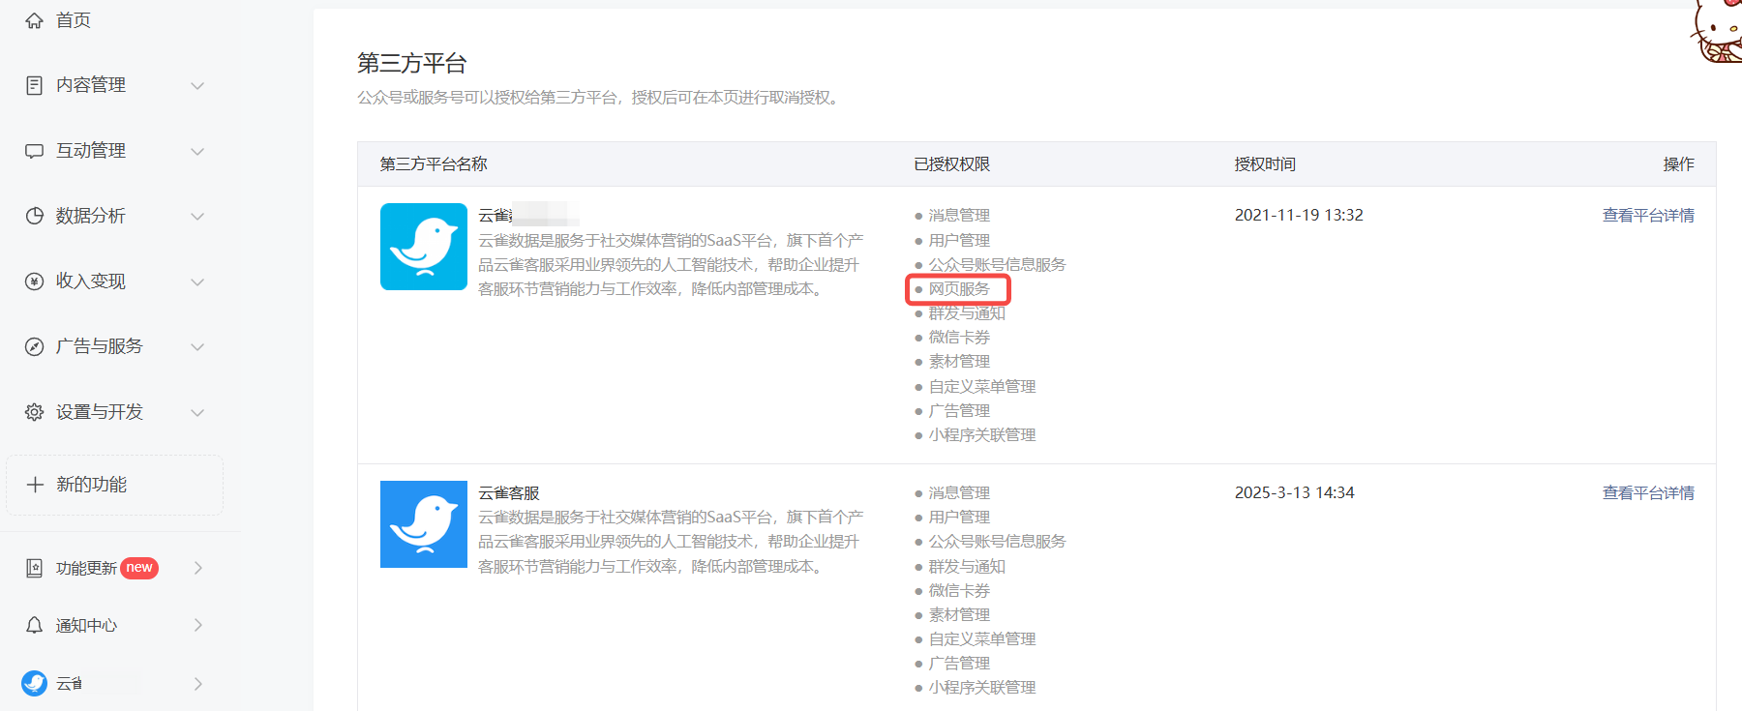Image resolution: width=1742 pixels, height=711 pixels.
Task: Click the 云雀客服 bird logo thumbnail
Action: 423,524
